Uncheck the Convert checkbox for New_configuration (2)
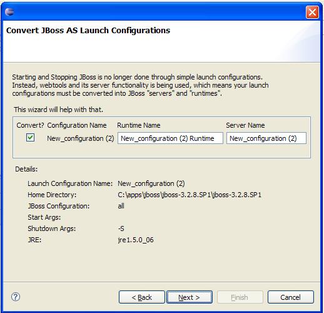The image size is (324, 313). click(x=31, y=138)
